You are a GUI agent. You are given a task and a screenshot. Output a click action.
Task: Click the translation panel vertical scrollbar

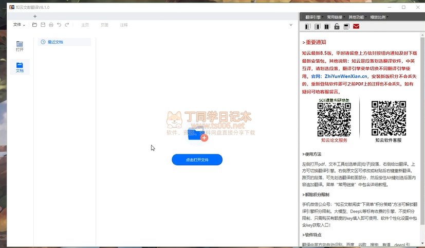422,139
